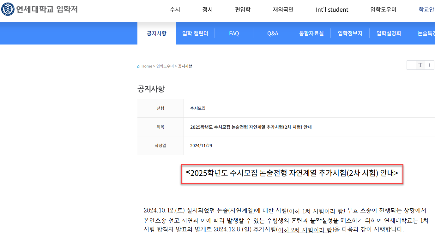Open the 입학정보지 tab

350,33
